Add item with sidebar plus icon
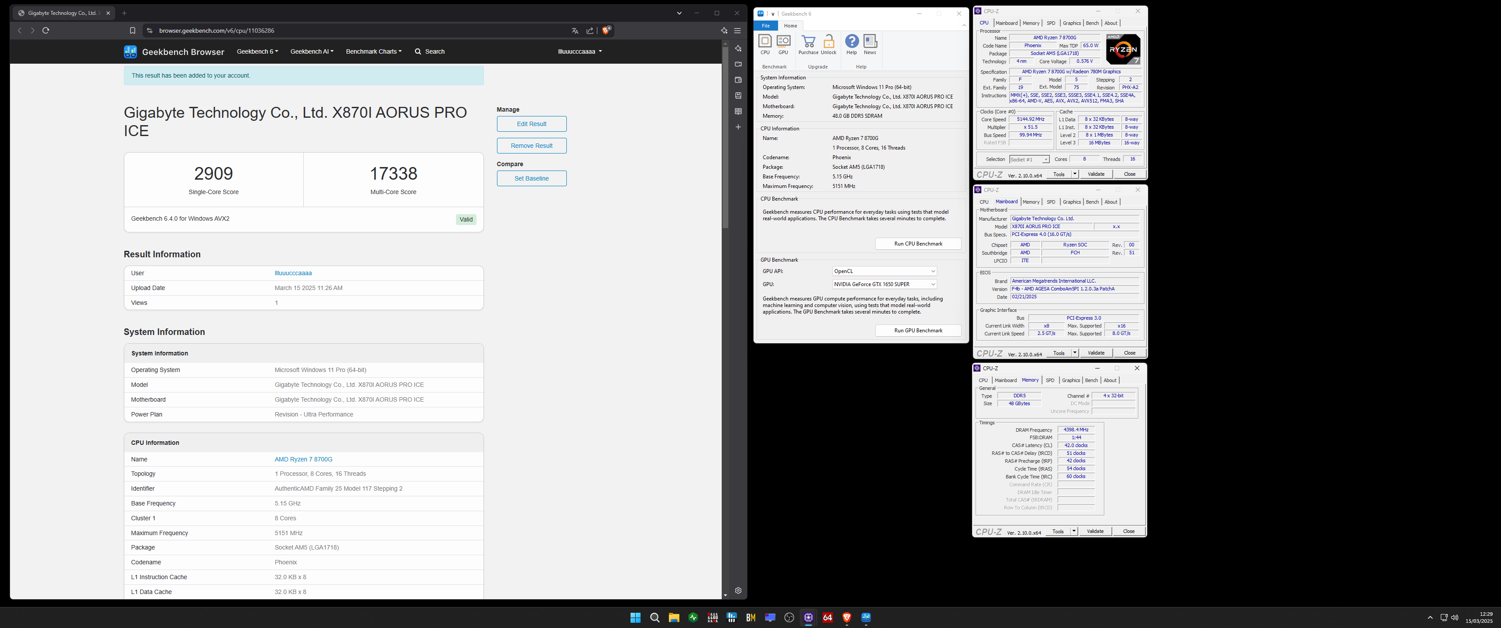The width and height of the screenshot is (1501, 628). [x=738, y=127]
